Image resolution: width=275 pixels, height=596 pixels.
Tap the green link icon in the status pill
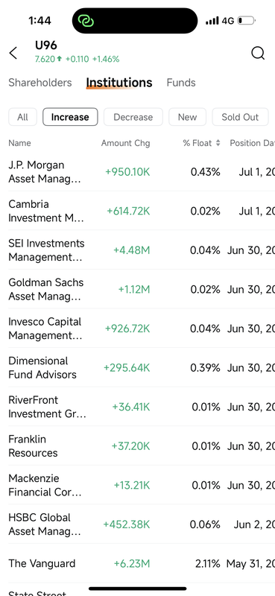[x=86, y=21]
